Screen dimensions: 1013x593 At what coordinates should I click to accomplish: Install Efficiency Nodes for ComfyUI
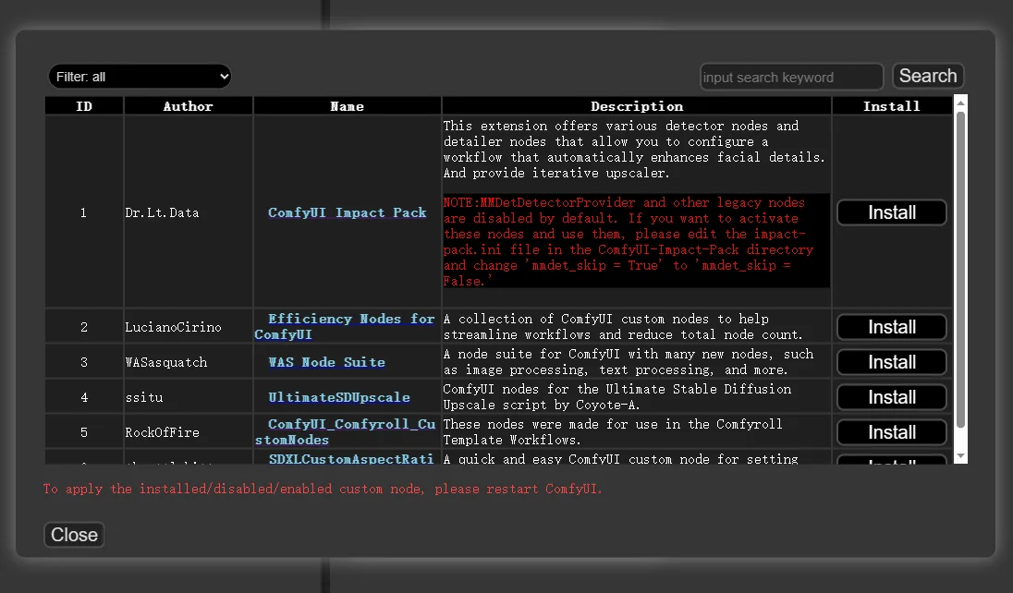click(x=892, y=327)
